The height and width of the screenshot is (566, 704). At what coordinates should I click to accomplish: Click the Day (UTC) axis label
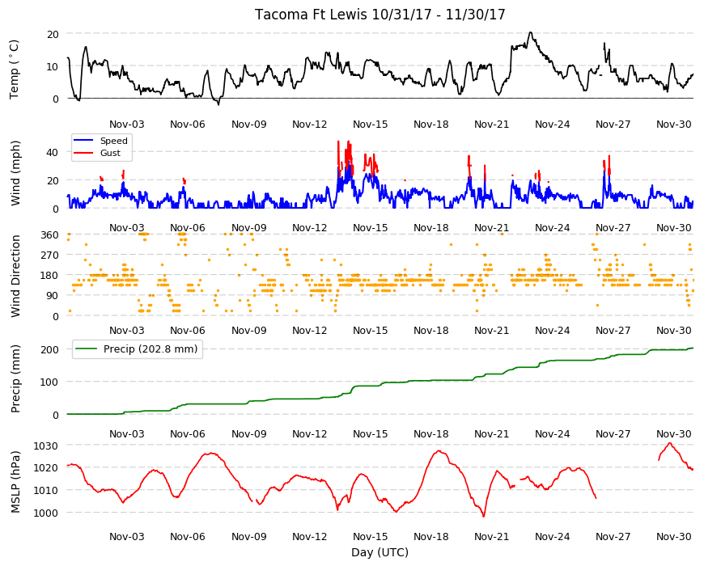tap(380, 552)
